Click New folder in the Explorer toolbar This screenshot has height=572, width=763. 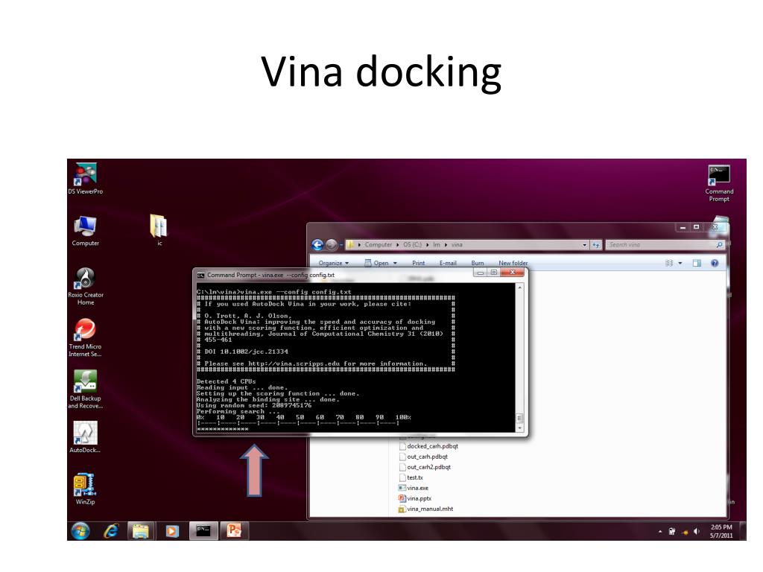coord(513,263)
